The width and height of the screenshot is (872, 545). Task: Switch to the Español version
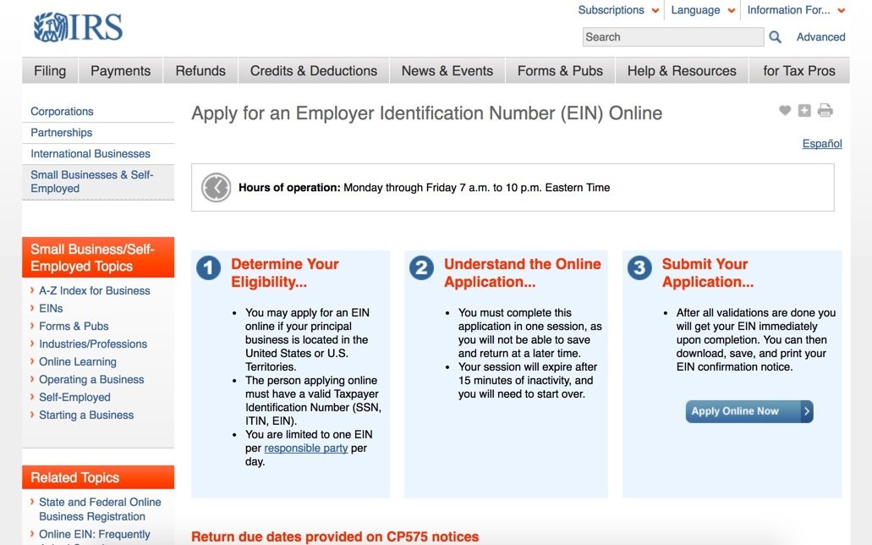point(822,144)
